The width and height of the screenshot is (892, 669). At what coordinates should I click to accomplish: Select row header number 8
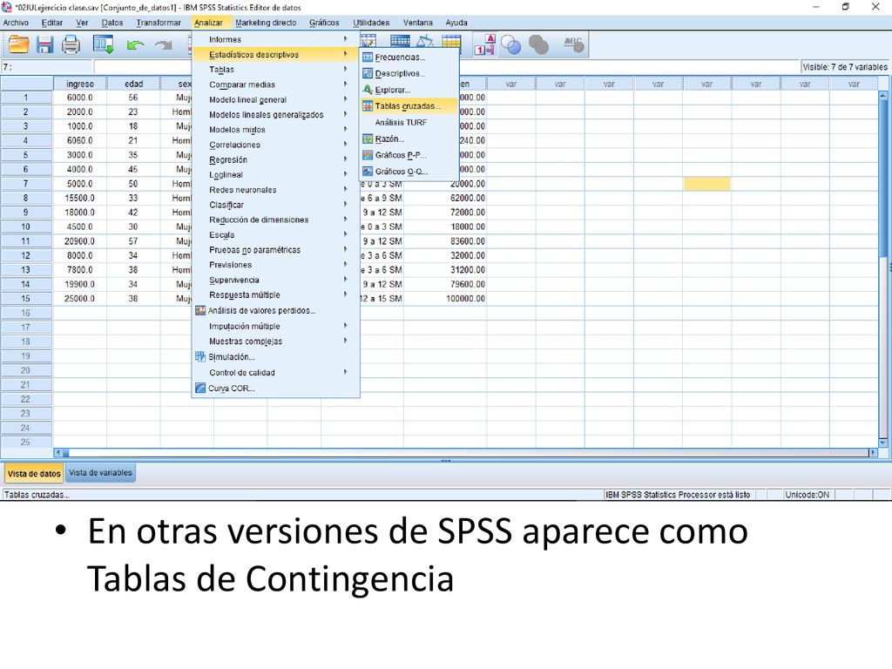26,198
